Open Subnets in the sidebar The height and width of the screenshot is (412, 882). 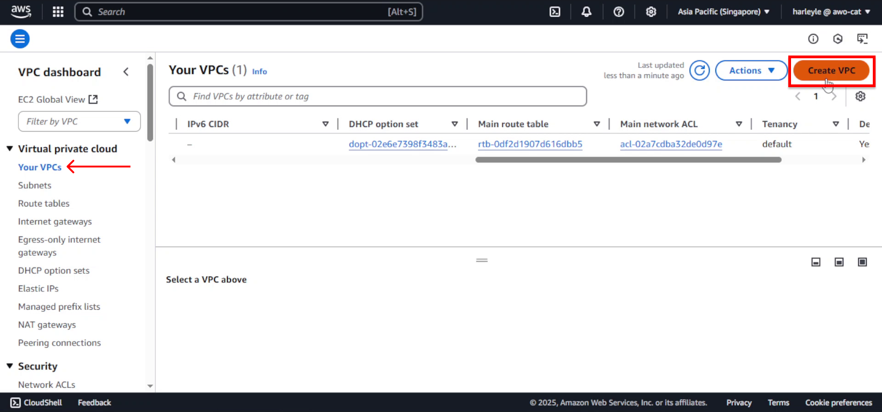[x=35, y=185]
